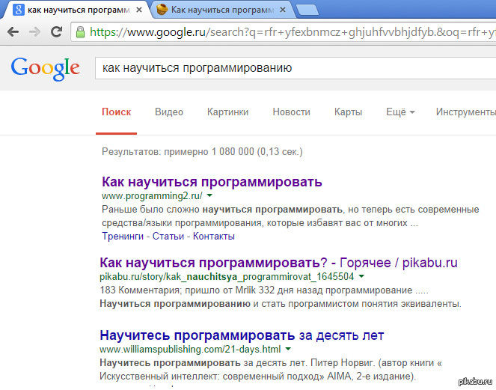Screen dimensions: 496x390
Task: Select the Поиск search tab
Action: 117,112
